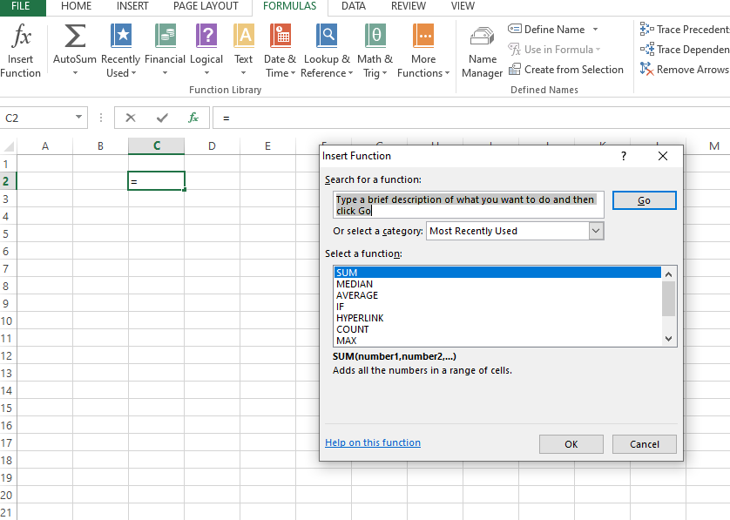This screenshot has width=730, height=520.
Task: Launch the Name Manager
Action: pyautogui.click(x=482, y=37)
